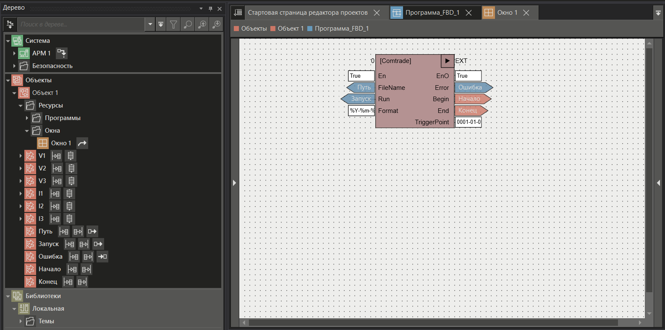Image resolution: width=665 pixels, height=330 pixels.
Task: Open the Стартовая страница редактора проектов tab
Action: point(307,13)
